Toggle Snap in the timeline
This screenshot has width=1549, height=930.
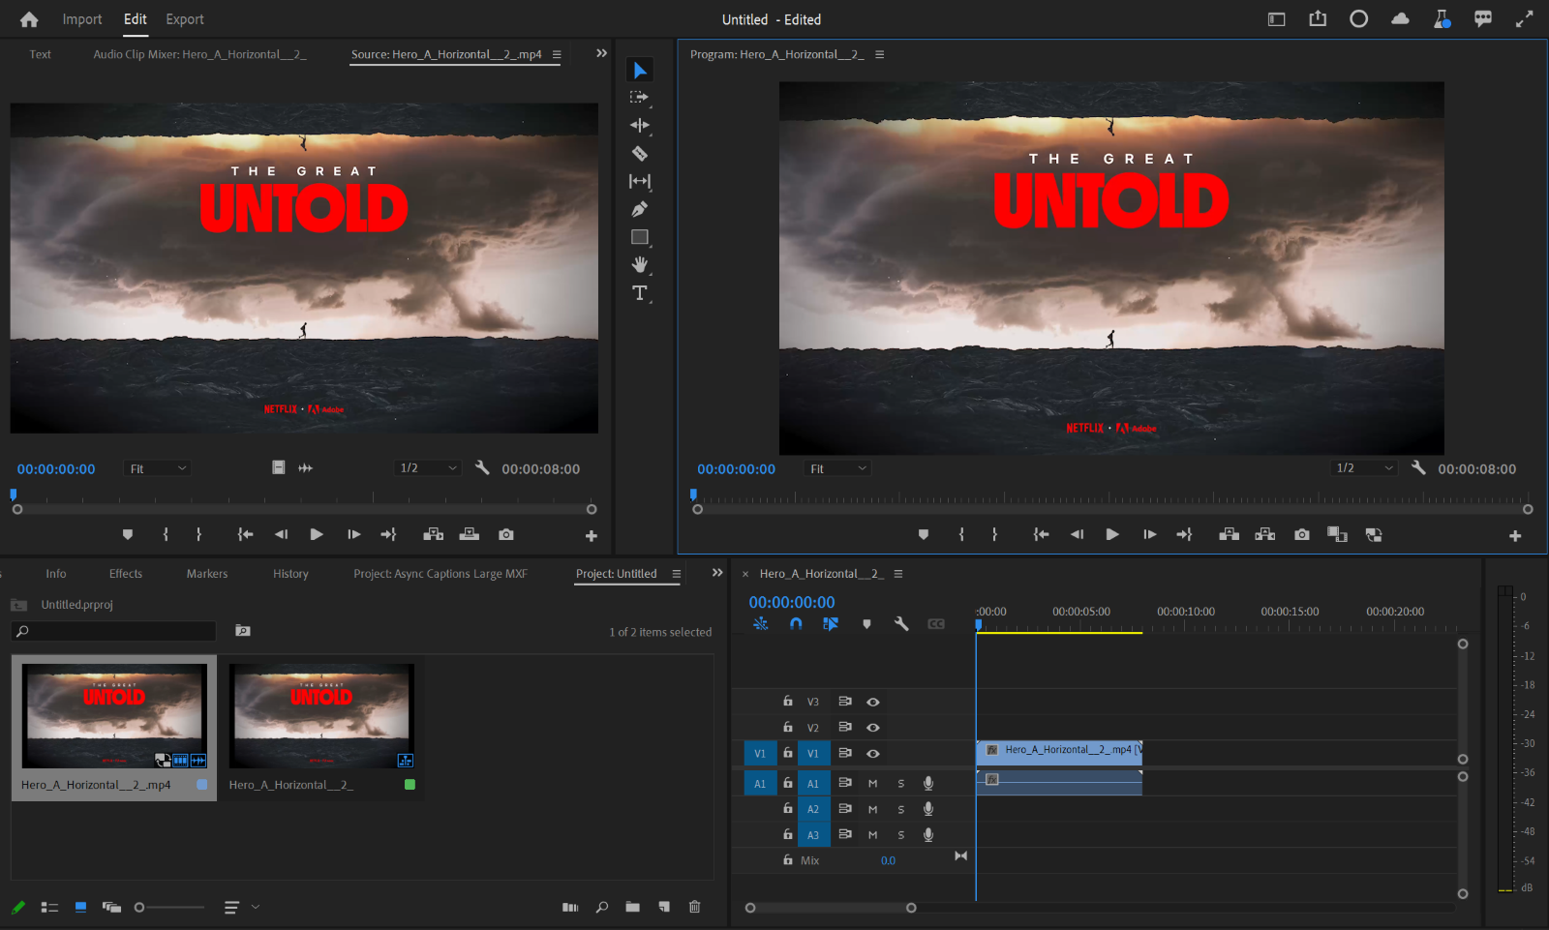tap(795, 624)
